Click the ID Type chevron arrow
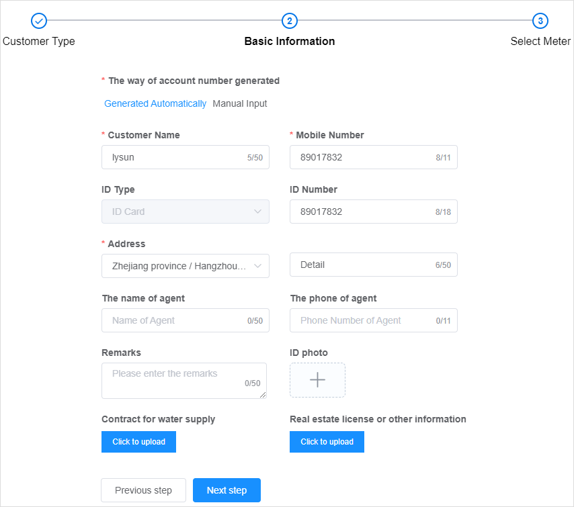The image size is (574, 507). pos(257,212)
